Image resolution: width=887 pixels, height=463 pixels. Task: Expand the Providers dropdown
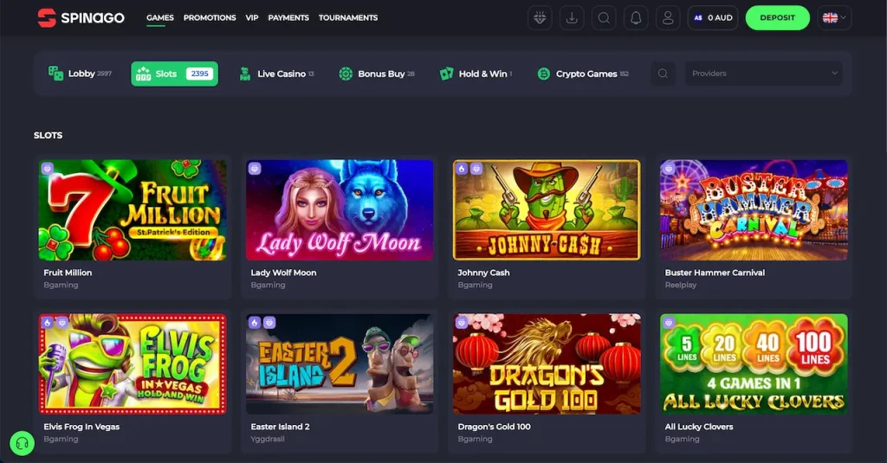tap(763, 74)
